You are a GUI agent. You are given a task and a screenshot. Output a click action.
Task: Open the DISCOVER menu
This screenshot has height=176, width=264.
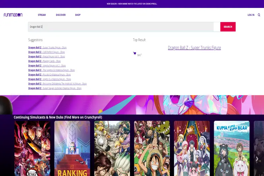(61, 15)
